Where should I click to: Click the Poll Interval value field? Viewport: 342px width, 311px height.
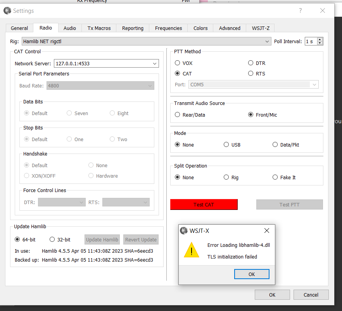311,41
